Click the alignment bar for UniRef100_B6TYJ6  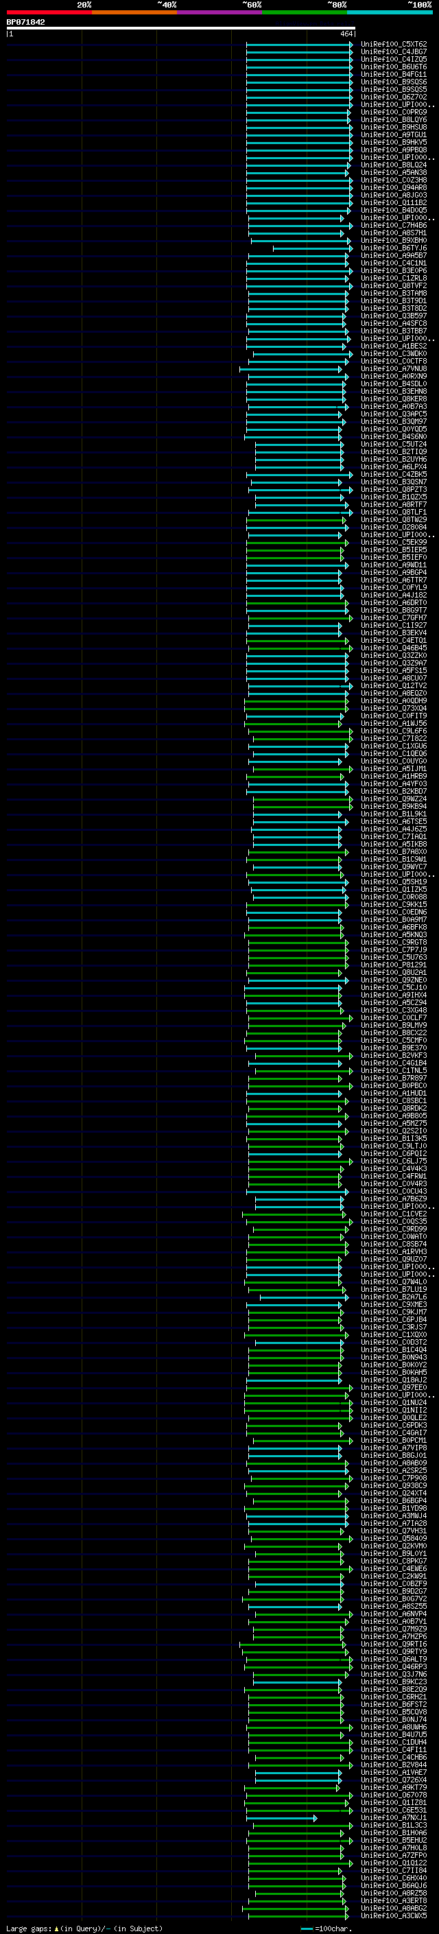313,248
